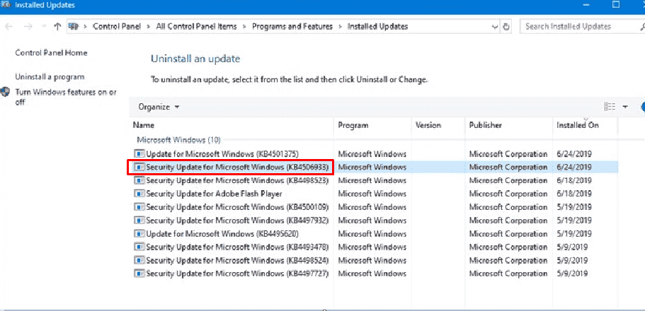Image resolution: width=645 pixels, height=311 pixels.
Task: Click the icon of KB4495620 update
Action: [140, 234]
